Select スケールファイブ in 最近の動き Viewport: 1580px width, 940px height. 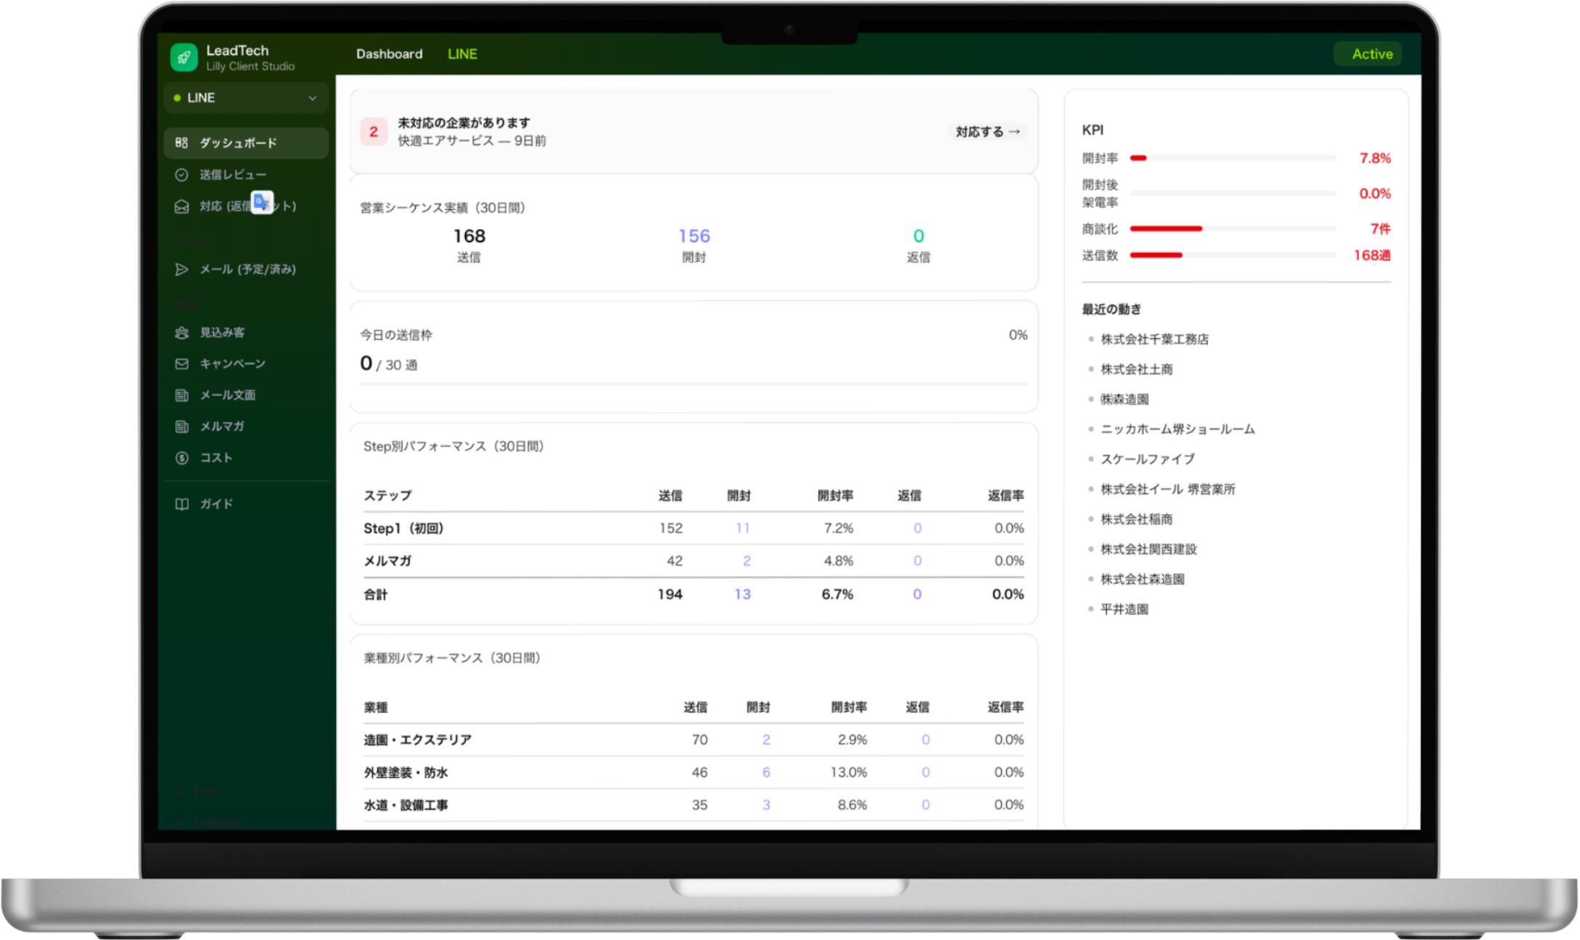click(x=1148, y=459)
